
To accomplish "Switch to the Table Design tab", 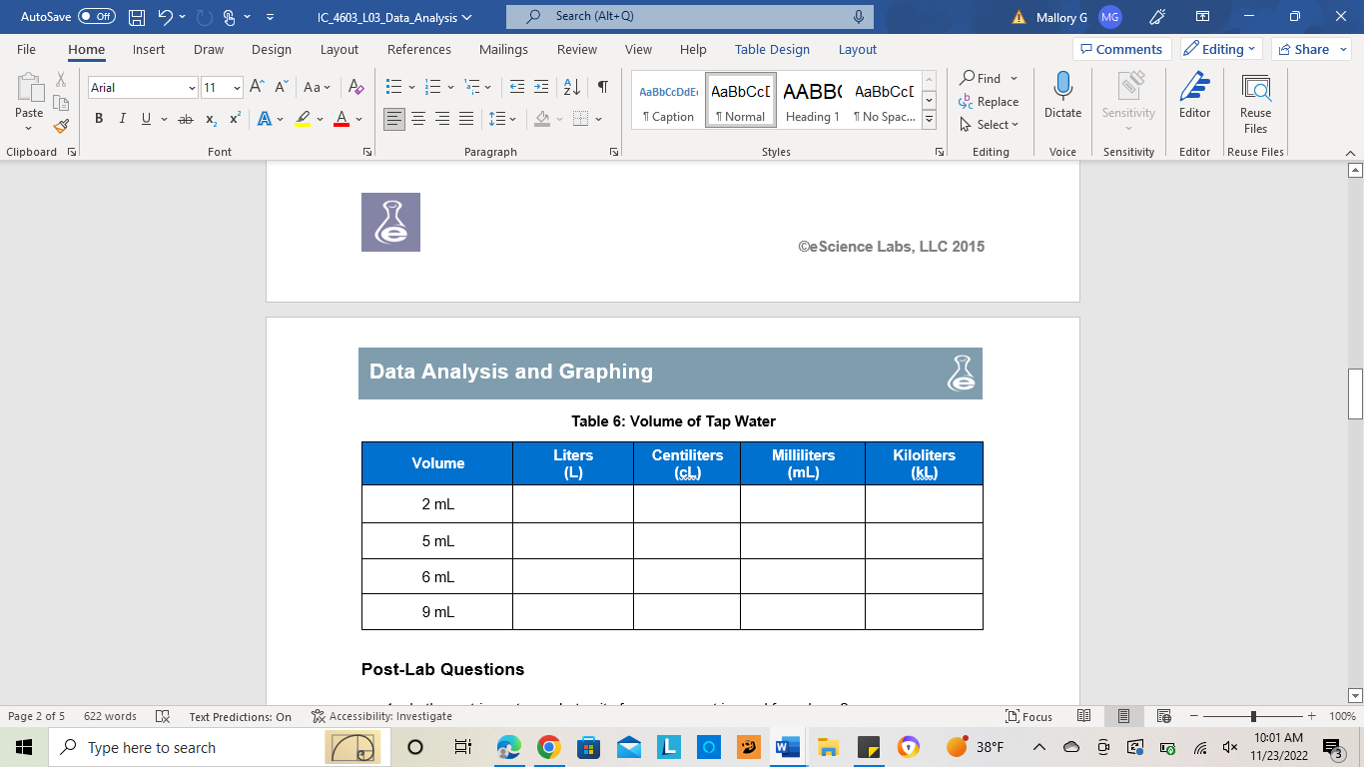I will pos(772,49).
